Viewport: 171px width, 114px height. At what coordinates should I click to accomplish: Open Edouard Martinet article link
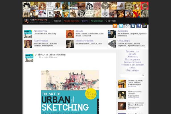point(131,44)
